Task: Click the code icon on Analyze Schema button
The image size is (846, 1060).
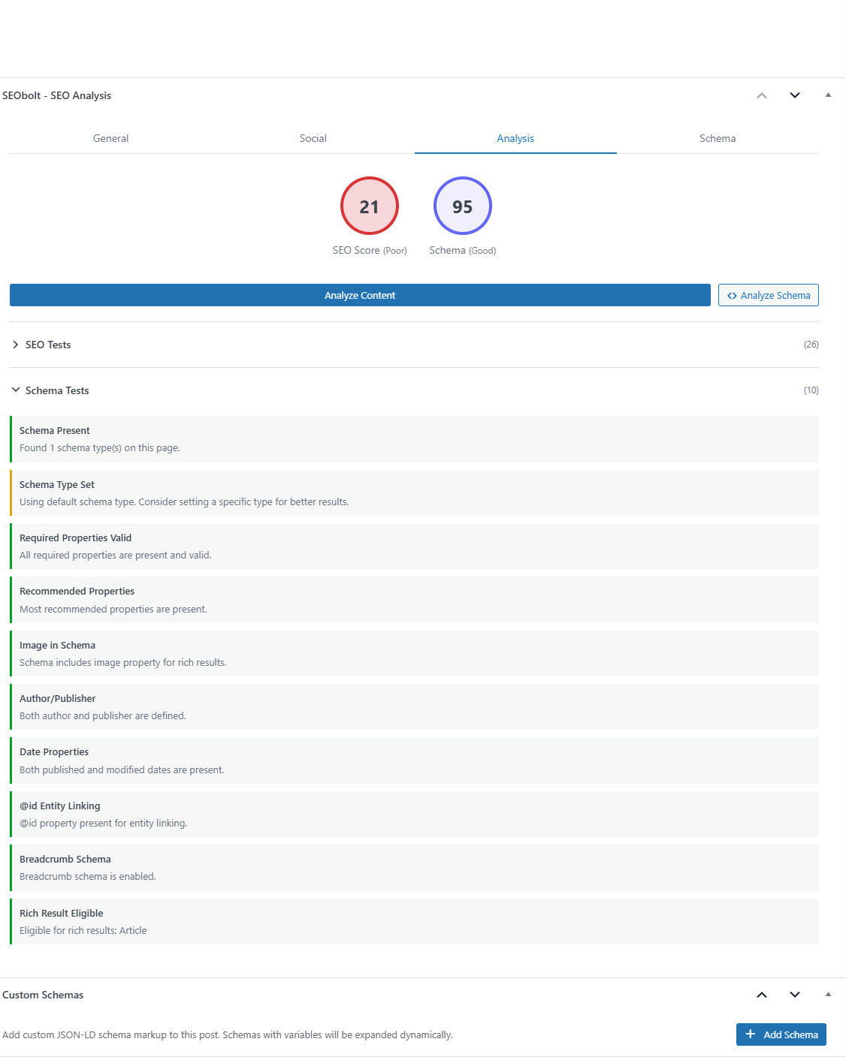Action: pos(732,295)
